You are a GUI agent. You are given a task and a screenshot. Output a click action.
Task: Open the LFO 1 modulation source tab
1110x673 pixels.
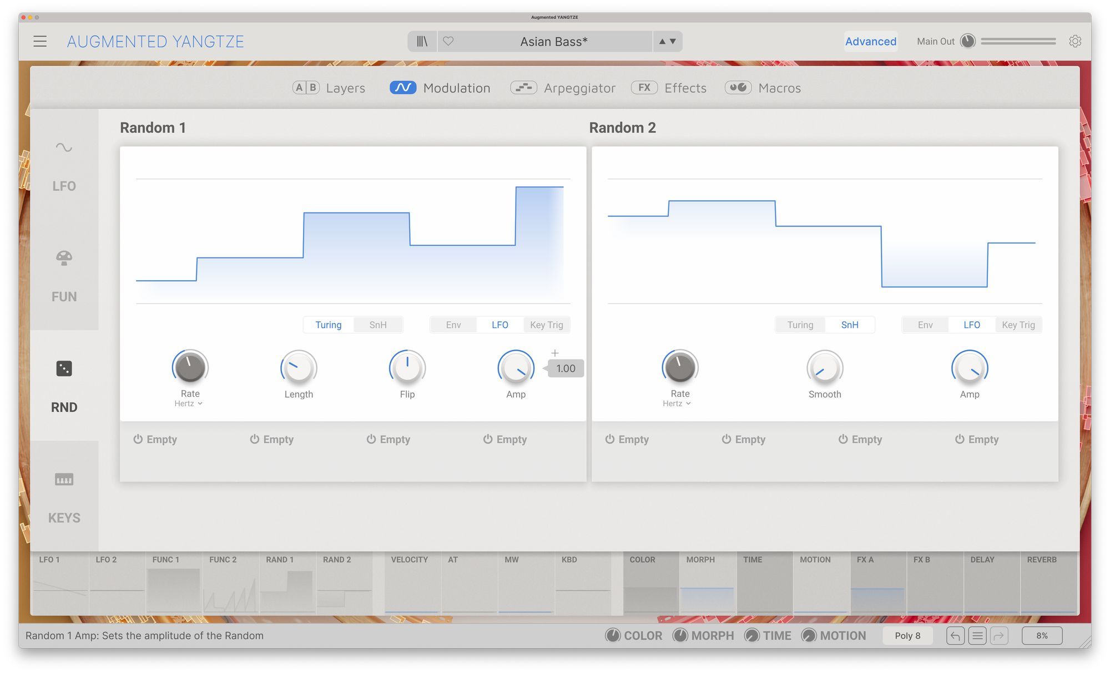point(60,583)
